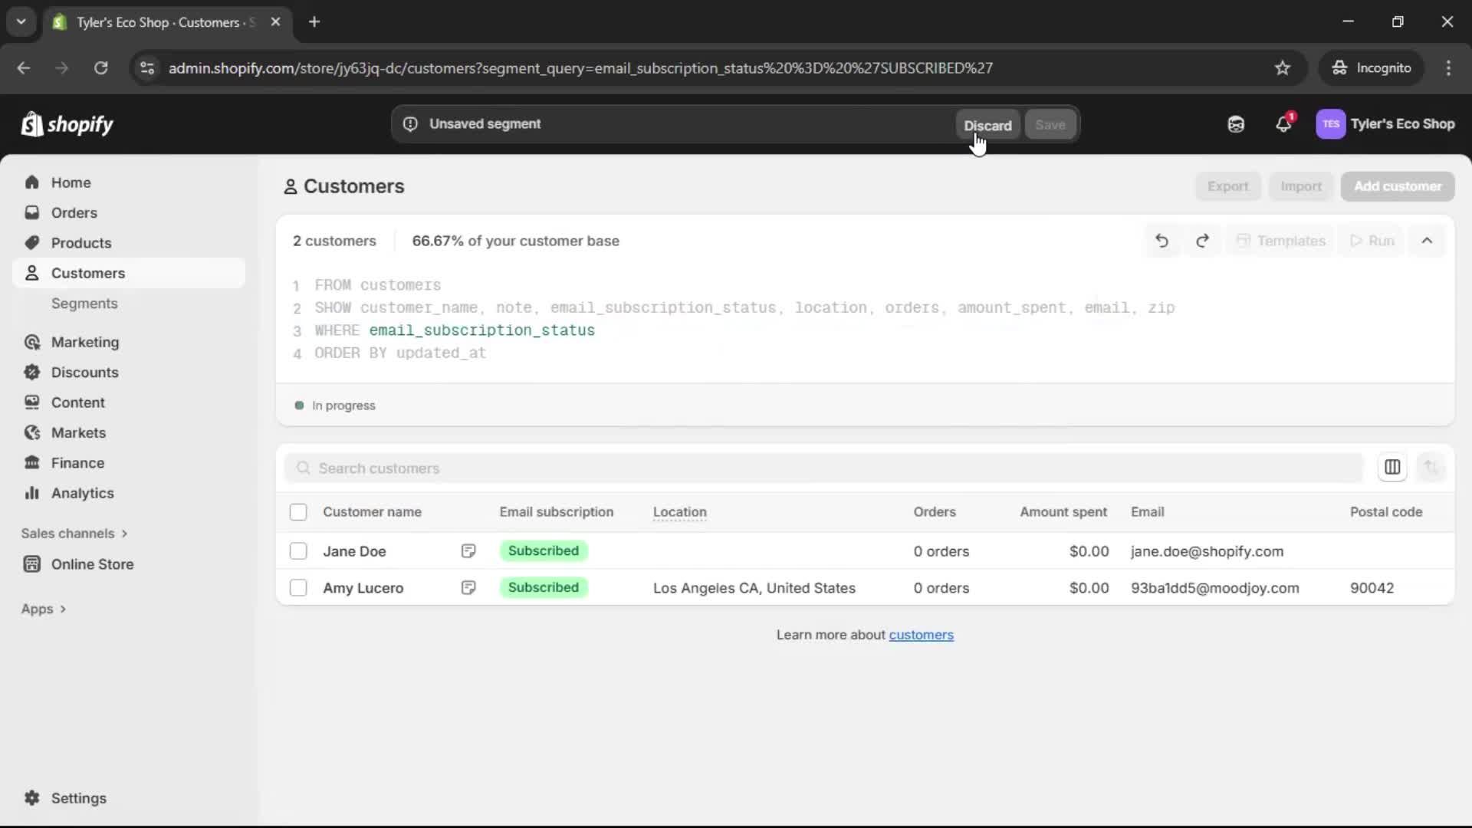This screenshot has width=1472, height=828.
Task: Select all customers with the header checkbox
Action: click(x=298, y=511)
